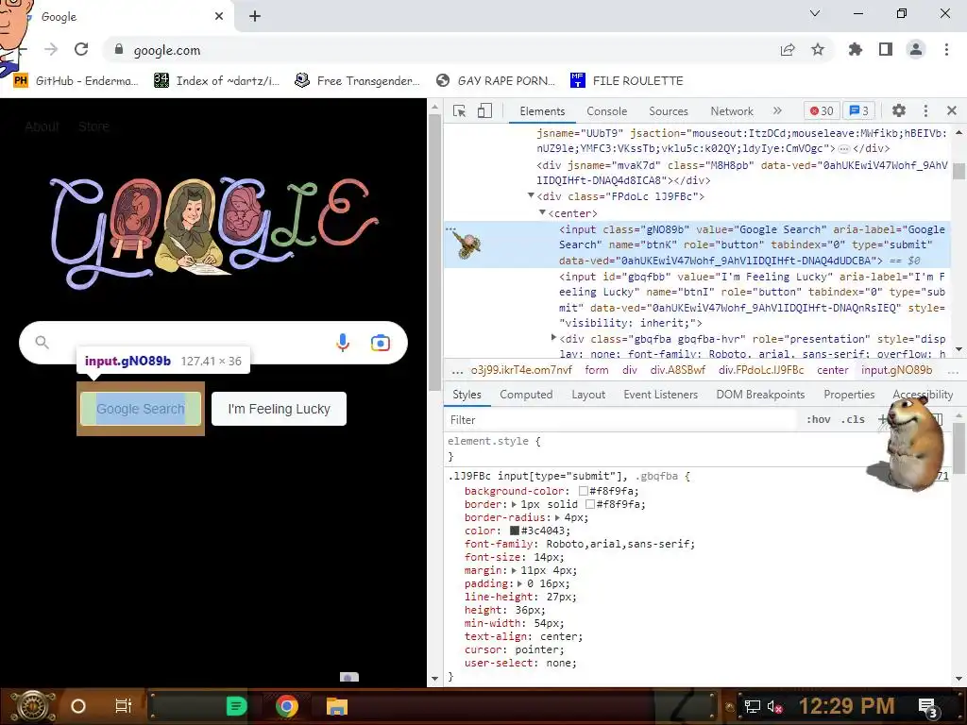Open the DevTools customize three-dot menu
967x725 pixels.
point(925,111)
